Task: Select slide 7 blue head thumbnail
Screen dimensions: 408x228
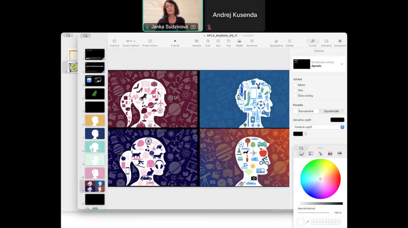Action: [95, 133]
